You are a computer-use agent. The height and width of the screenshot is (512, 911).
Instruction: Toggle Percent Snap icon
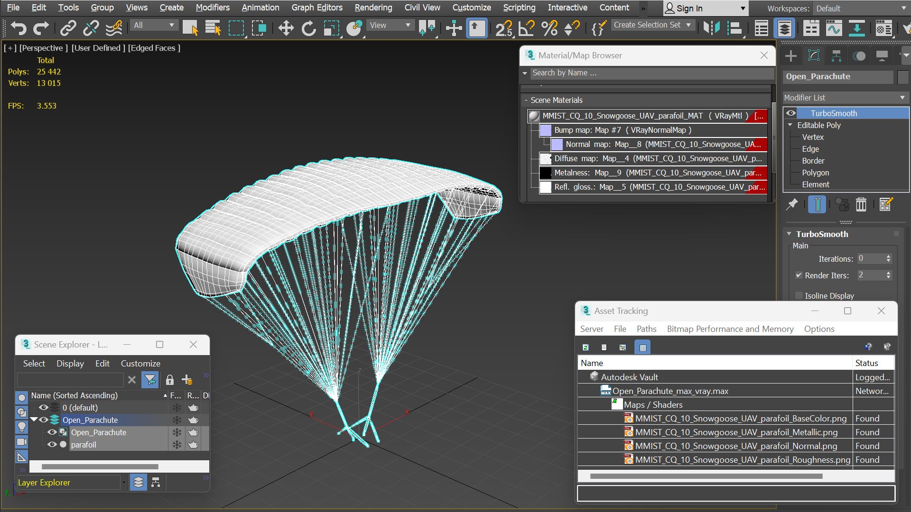[x=549, y=28]
